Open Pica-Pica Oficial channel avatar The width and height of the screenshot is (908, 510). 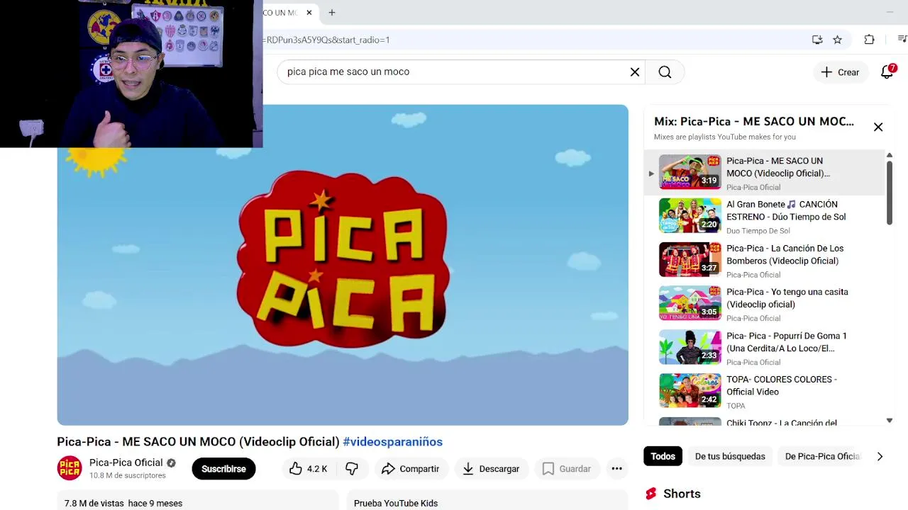70,468
